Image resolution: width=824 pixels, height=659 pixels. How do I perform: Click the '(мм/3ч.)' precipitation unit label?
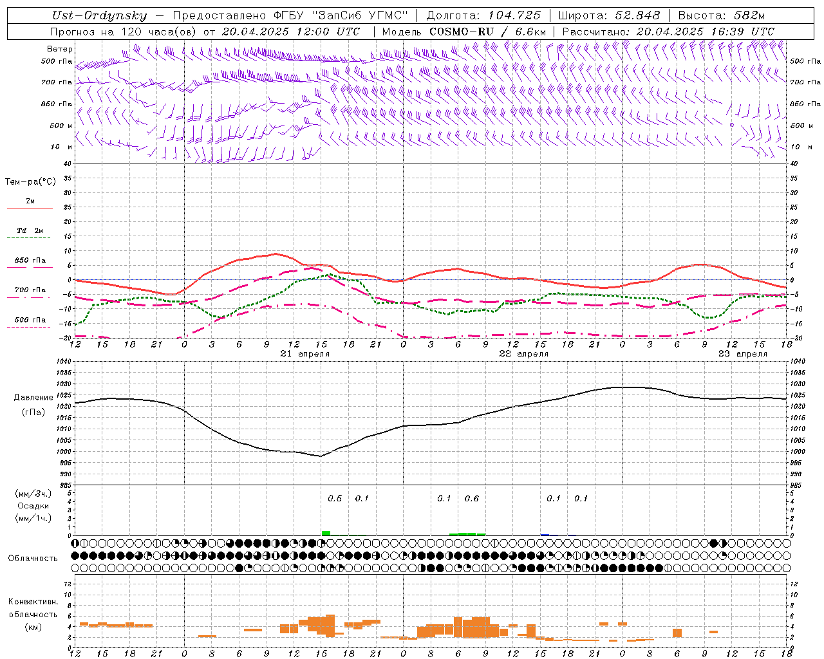33,494
